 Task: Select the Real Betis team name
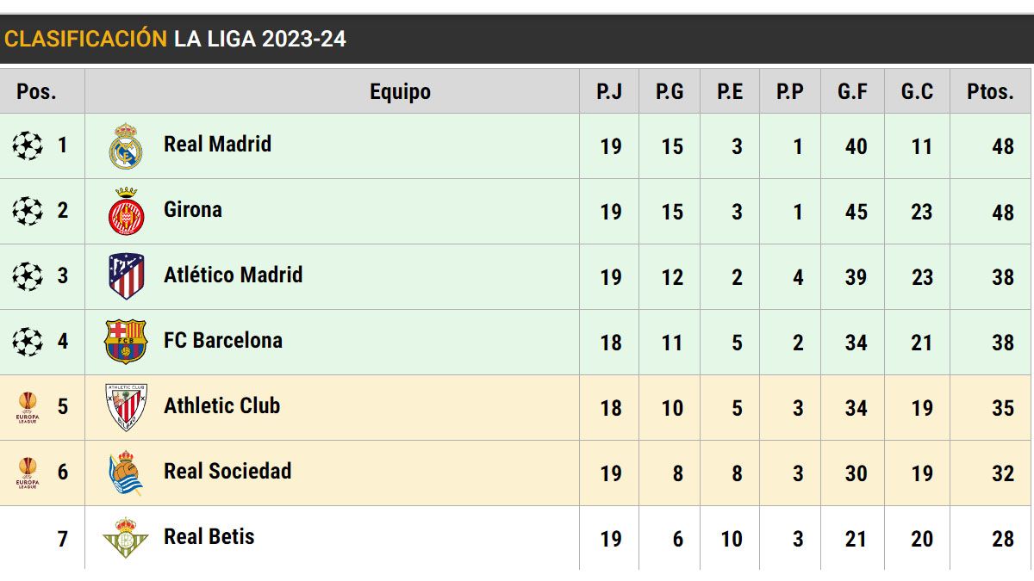coord(209,536)
